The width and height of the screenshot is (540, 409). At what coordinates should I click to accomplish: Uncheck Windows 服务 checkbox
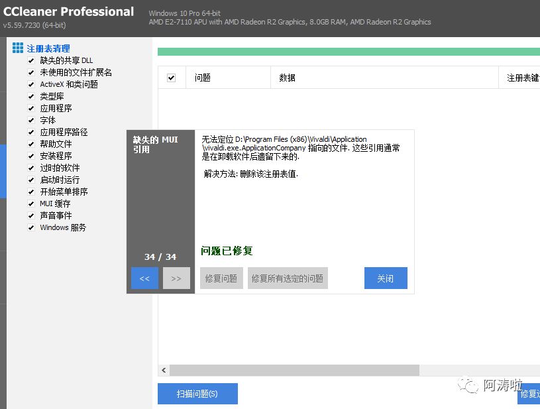click(x=31, y=227)
